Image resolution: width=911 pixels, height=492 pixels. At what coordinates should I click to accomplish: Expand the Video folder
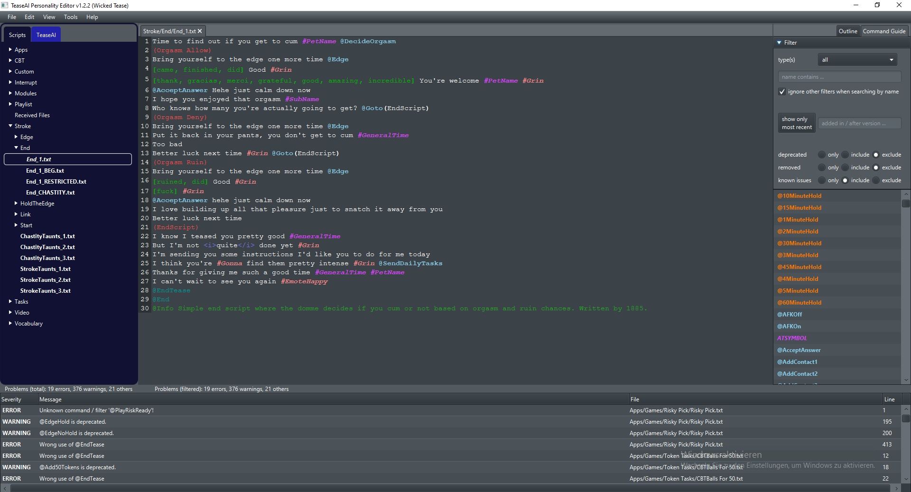pos(10,312)
